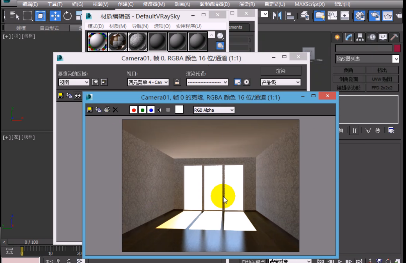Clear the cloned frame buffer with X
The height and width of the screenshot is (263, 406).
click(x=115, y=110)
